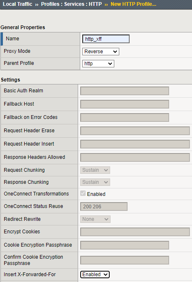Click the Basic Auth Realm field
The width and height of the screenshot is (192, 282).
pyautogui.click(x=125, y=91)
